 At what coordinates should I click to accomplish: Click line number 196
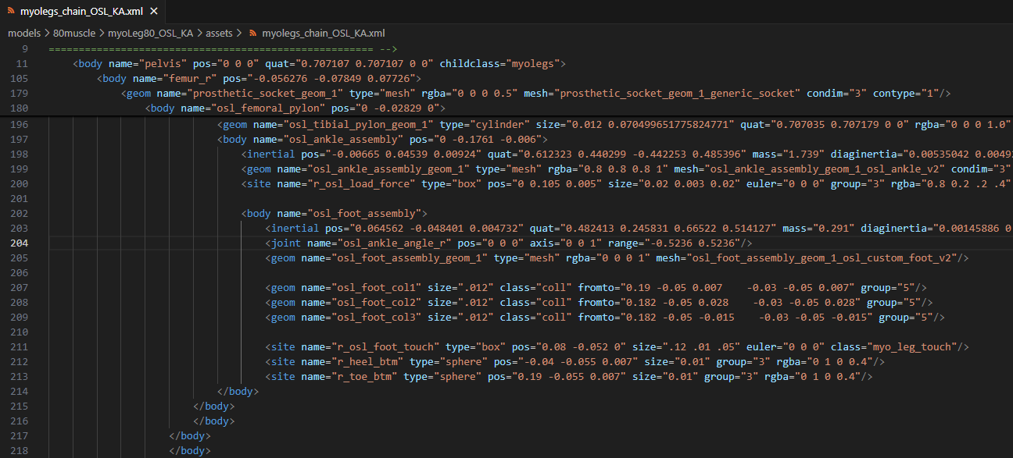20,125
